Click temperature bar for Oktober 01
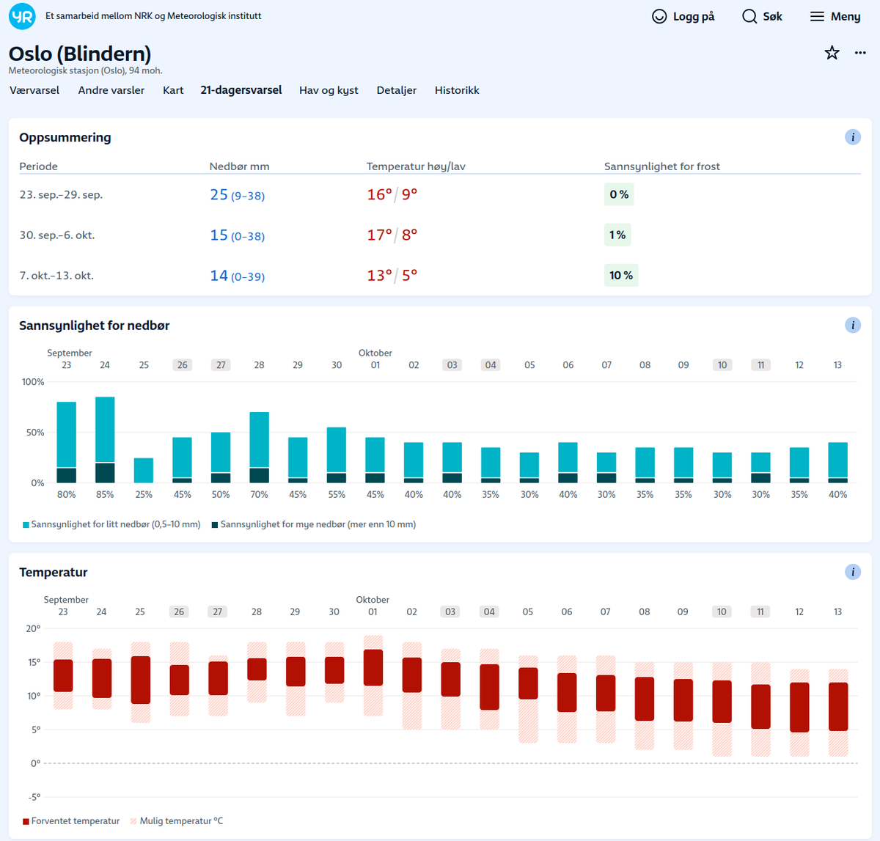Screen dimensions: 880x841 373,668
